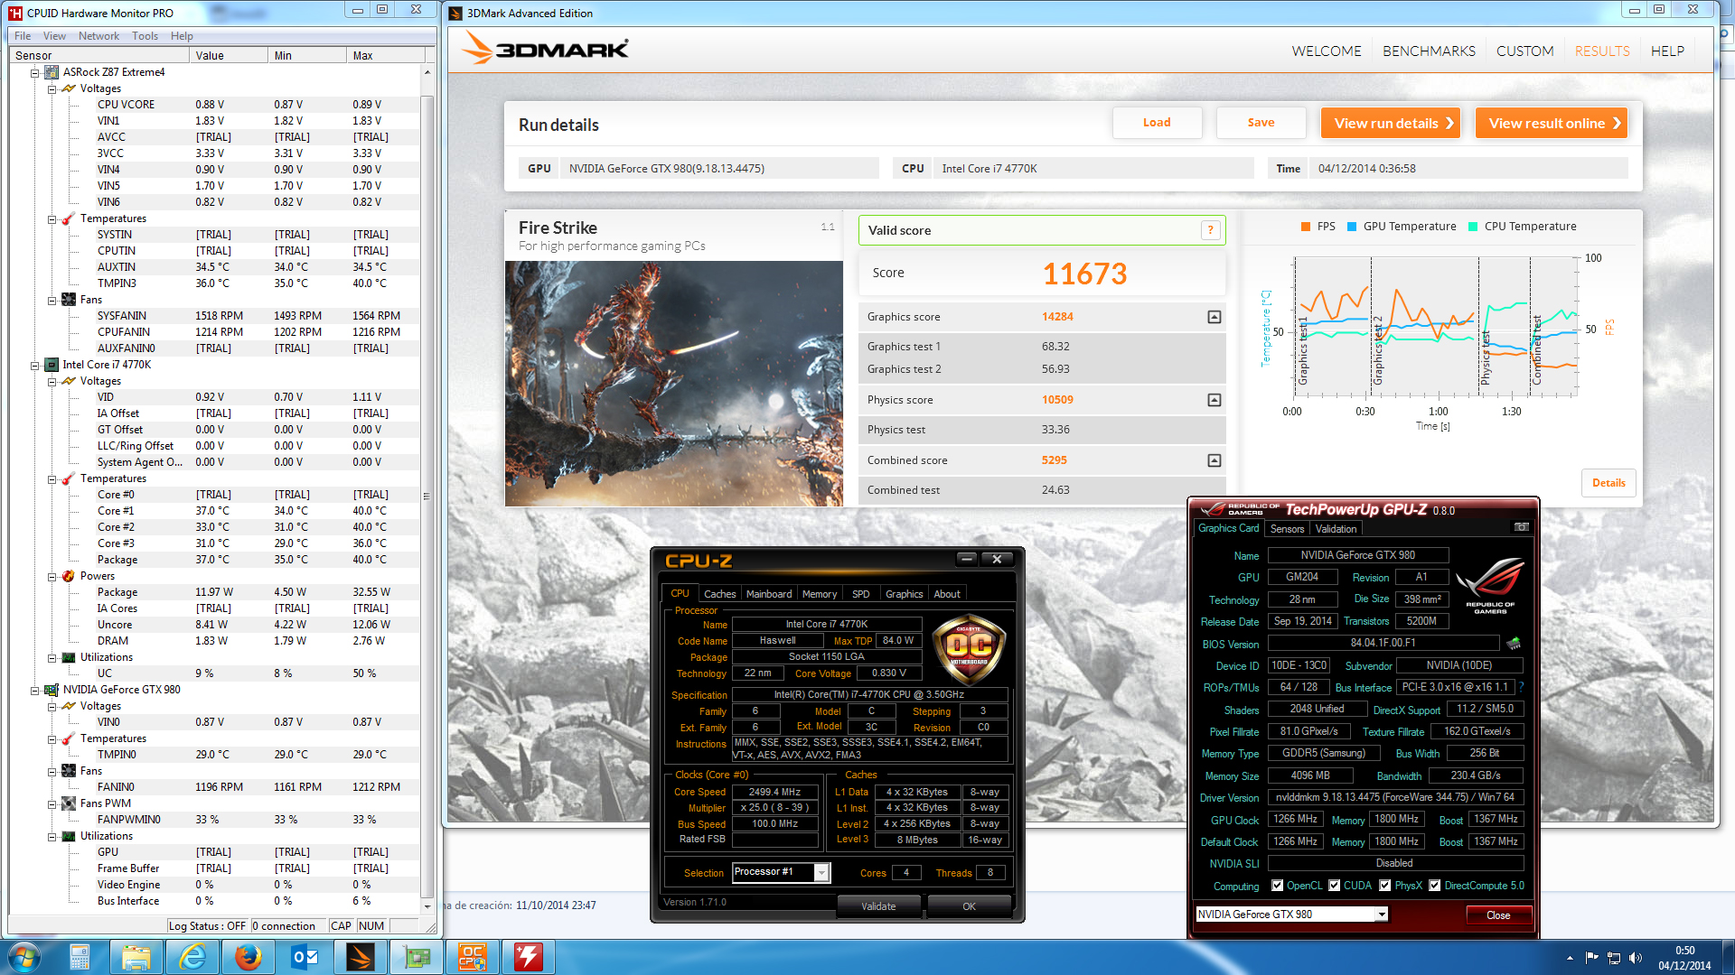1735x975 pixels.
Task: Toggle the CUDA checkbox
Action: [1334, 886]
